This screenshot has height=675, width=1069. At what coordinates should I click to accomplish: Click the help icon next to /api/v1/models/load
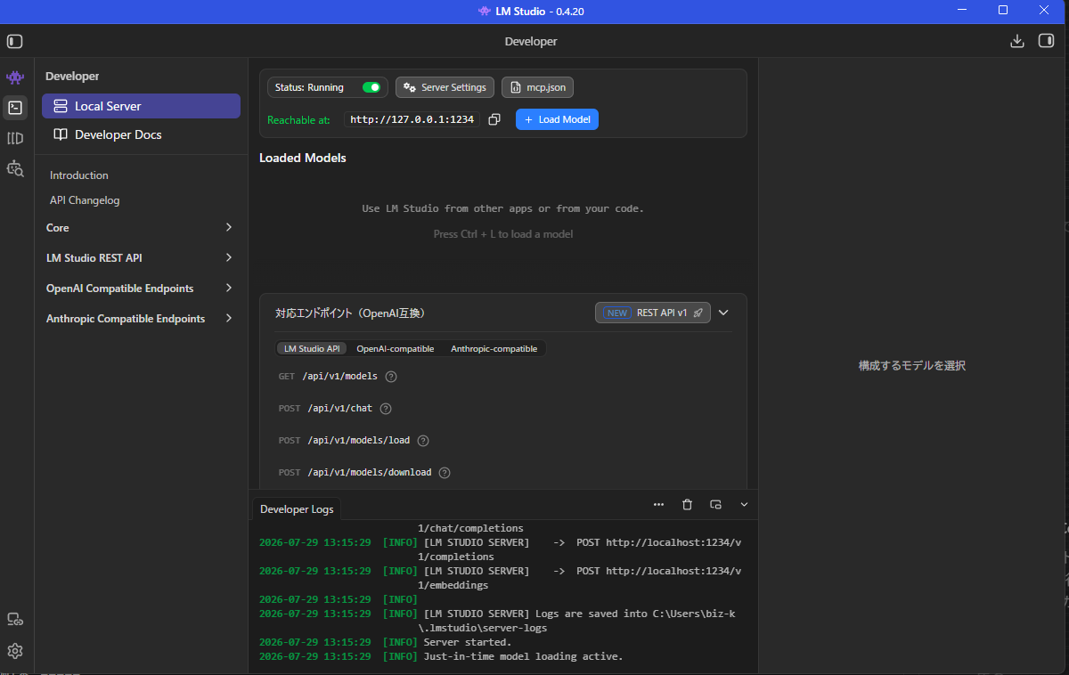423,441
